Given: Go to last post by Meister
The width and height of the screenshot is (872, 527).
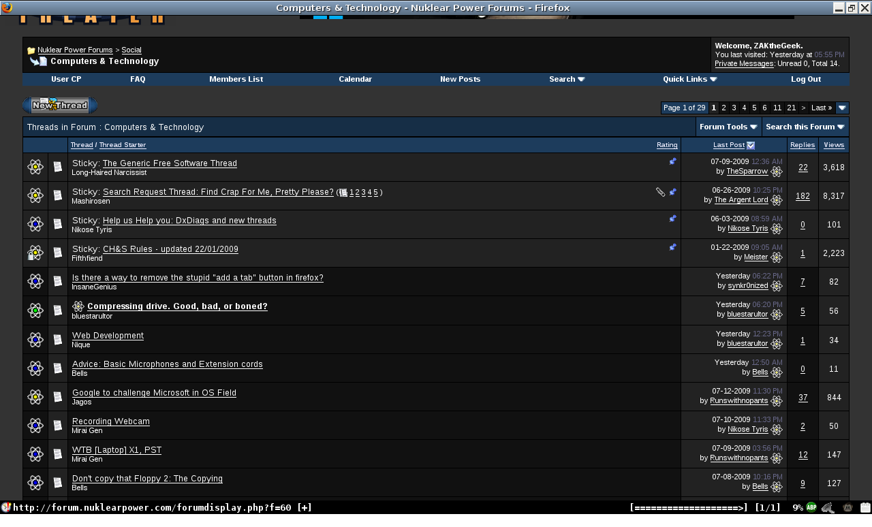Looking at the screenshot, I should (777, 257).
